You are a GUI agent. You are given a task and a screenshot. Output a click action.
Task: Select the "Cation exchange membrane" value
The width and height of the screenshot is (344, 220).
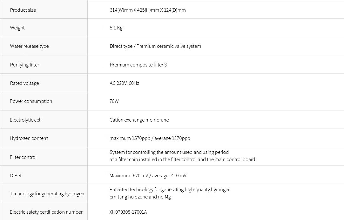139,120
